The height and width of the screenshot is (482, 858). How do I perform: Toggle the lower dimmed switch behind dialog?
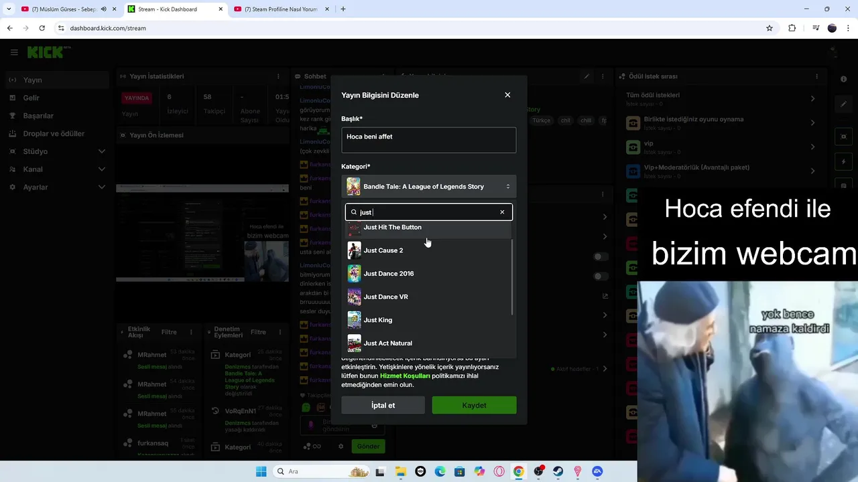pyautogui.click(x=601, y=276)
